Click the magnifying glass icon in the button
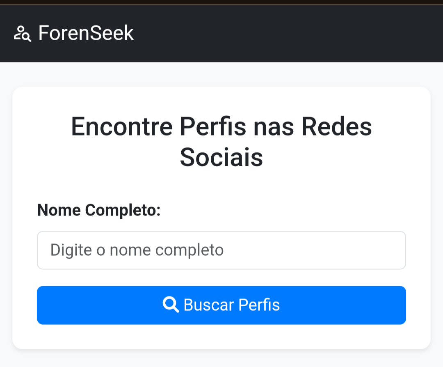 (x=171, y=305)
